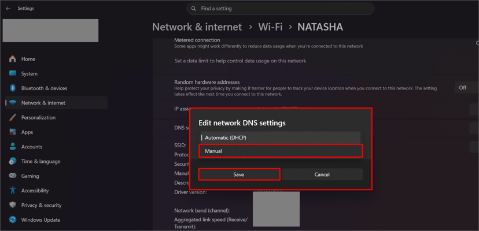Viewport: 479px width, 231px height.
Task: Click the Metered connection label
Action: (x=197, y=40)
